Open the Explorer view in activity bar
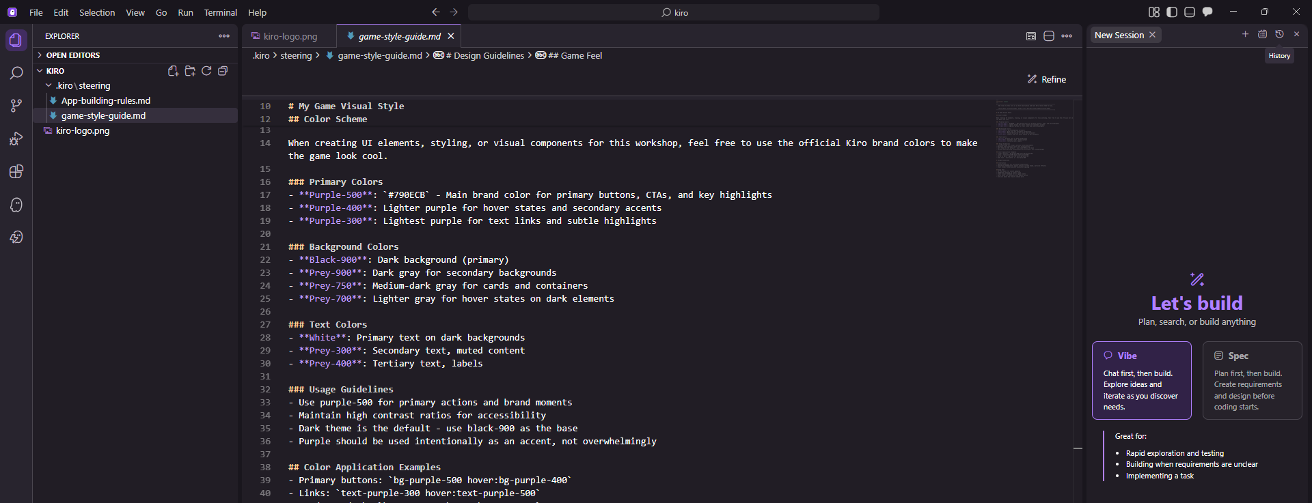The height and width of the screenshot is (503, 1312). click(x=16, y=40)
